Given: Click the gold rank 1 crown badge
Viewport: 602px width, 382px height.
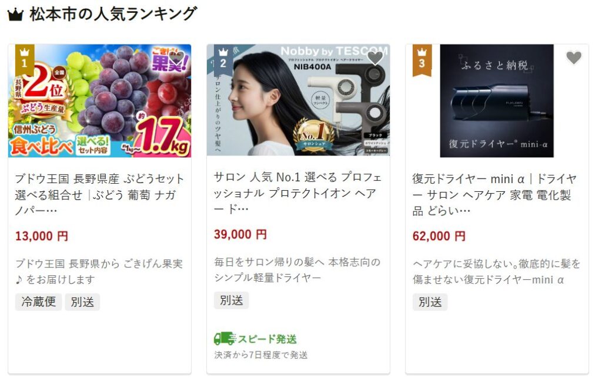Looking at the screenshot, I should [25, 60].
